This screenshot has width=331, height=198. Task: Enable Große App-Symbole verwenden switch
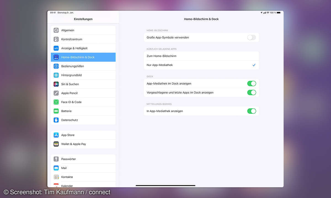coord(252,37)
